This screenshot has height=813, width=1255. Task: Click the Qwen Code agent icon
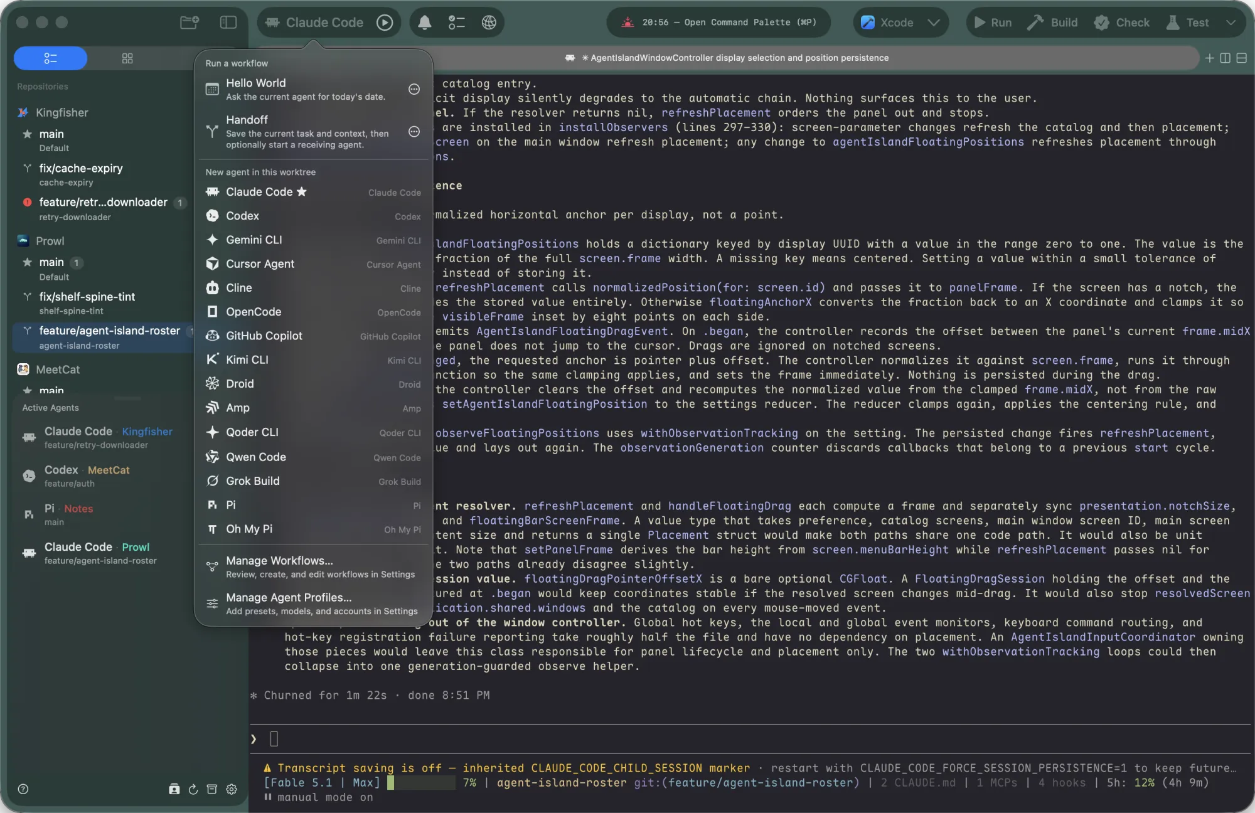pyautogui.click(x=213, y=457)
